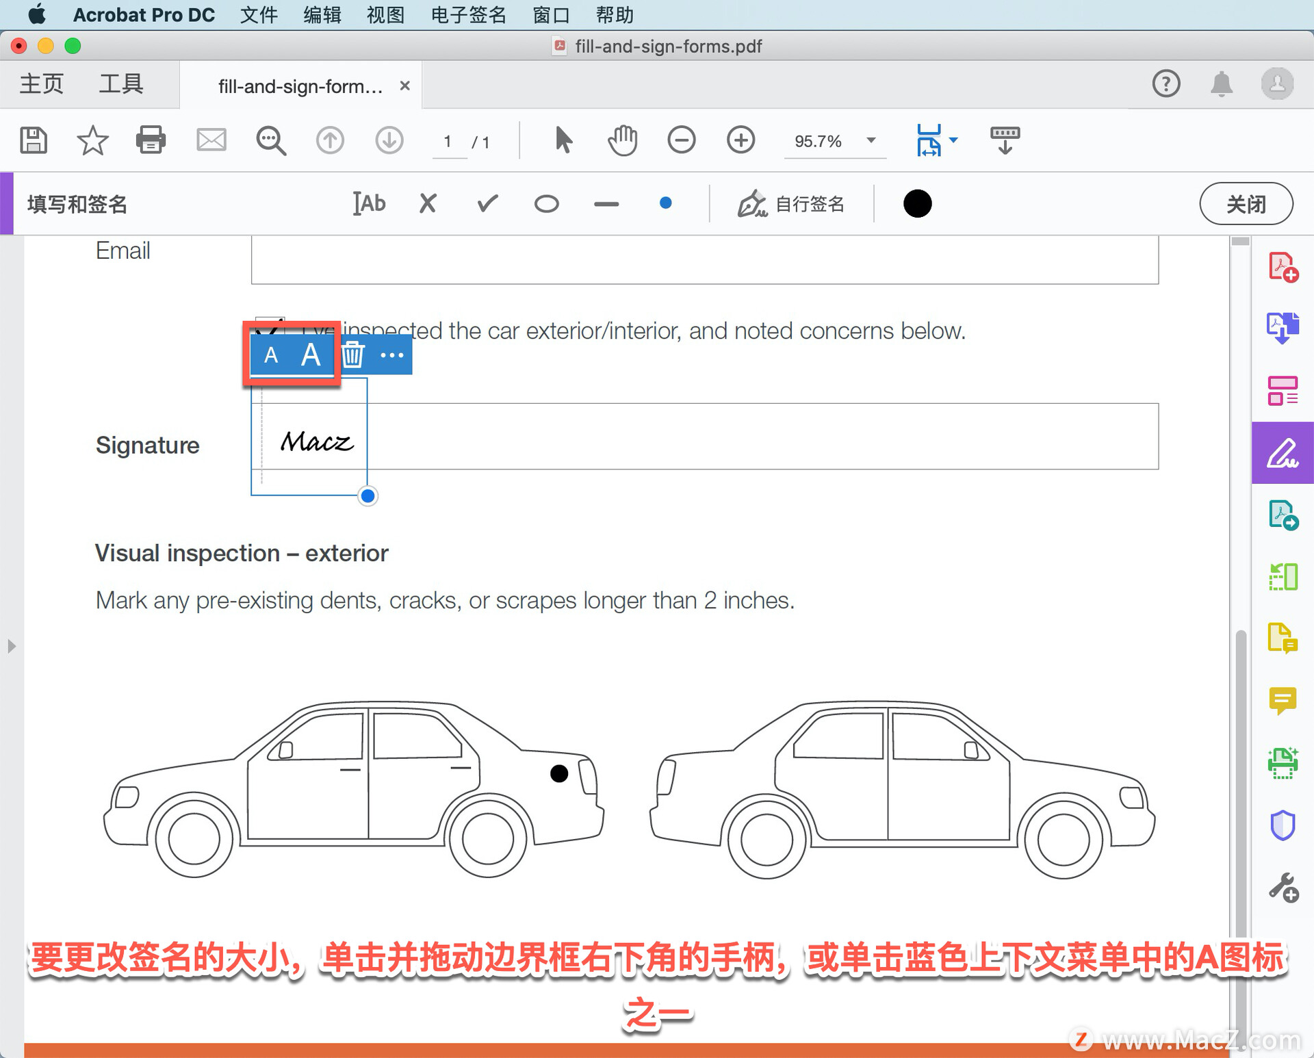
Task: Increase signature size with large A
Action: click(311, 355)
